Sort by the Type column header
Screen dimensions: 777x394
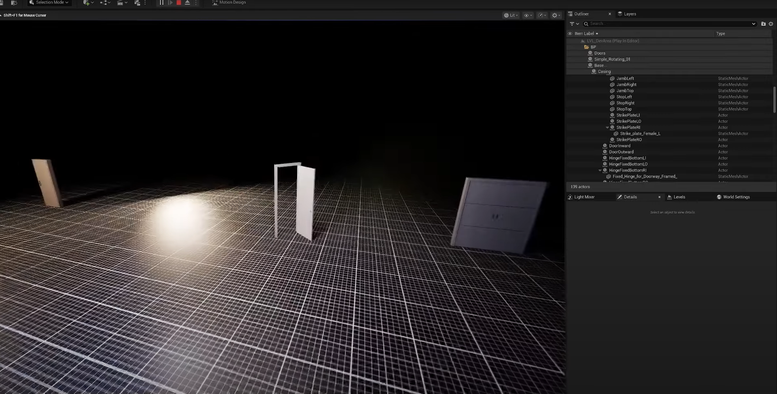click(x=721, y=33)
